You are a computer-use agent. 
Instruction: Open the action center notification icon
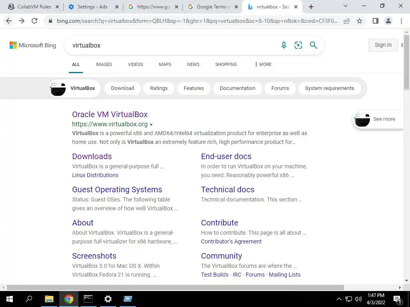click(397, 299)
